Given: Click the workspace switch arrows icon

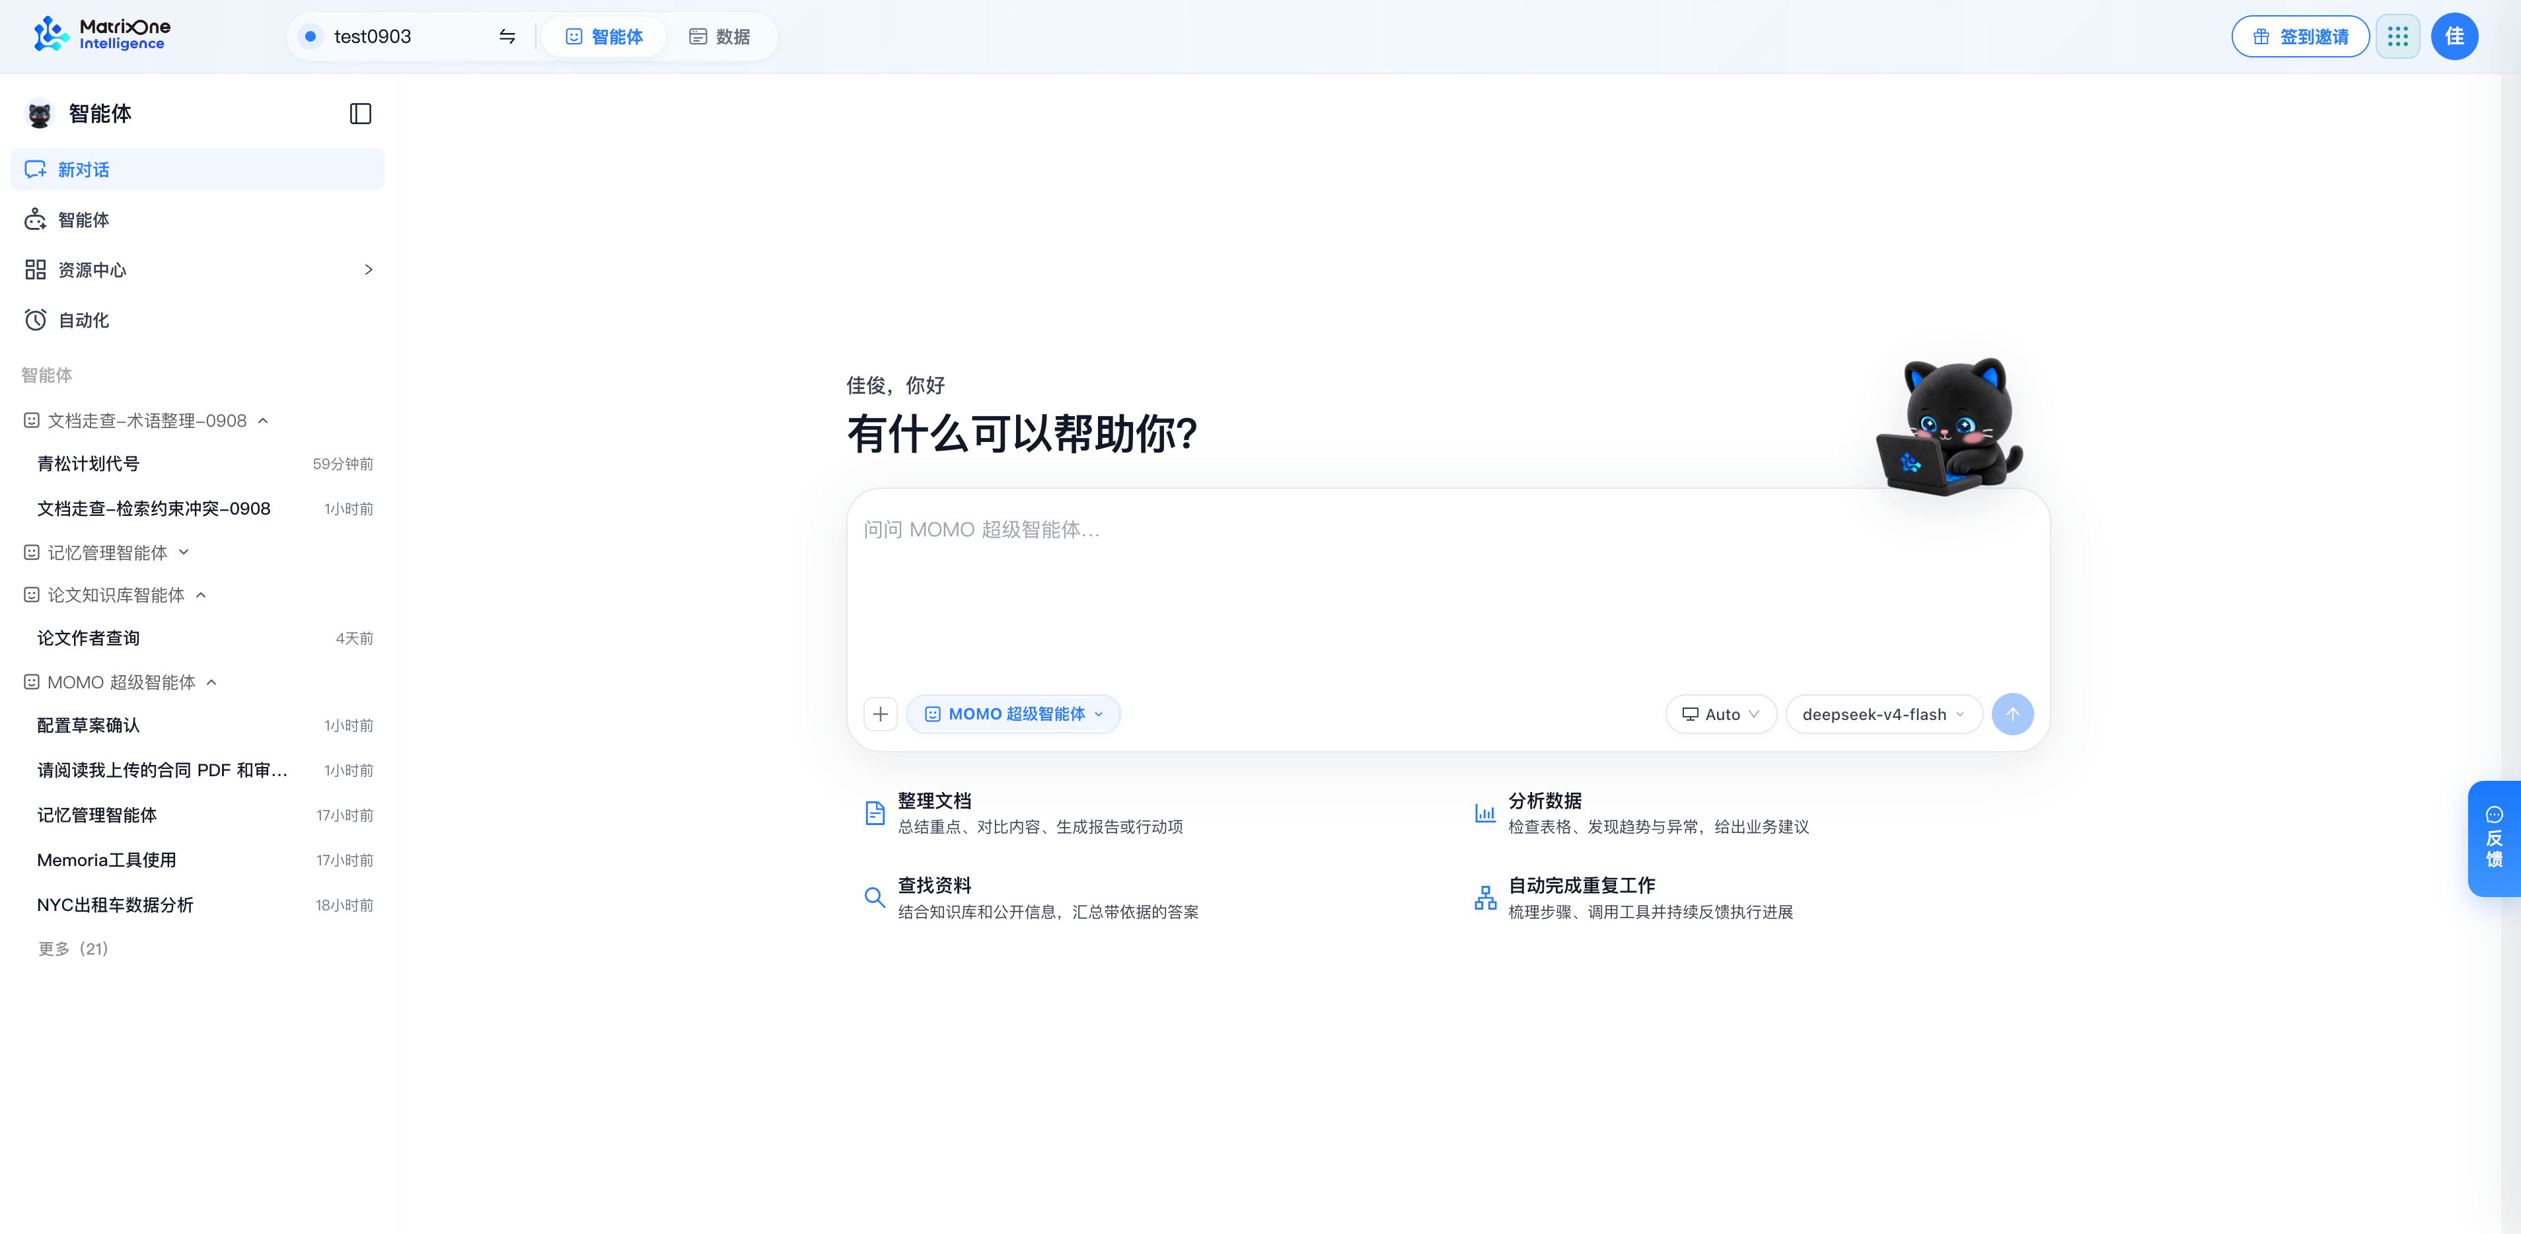Looking at the screenshot, I should tap(507, 36).
